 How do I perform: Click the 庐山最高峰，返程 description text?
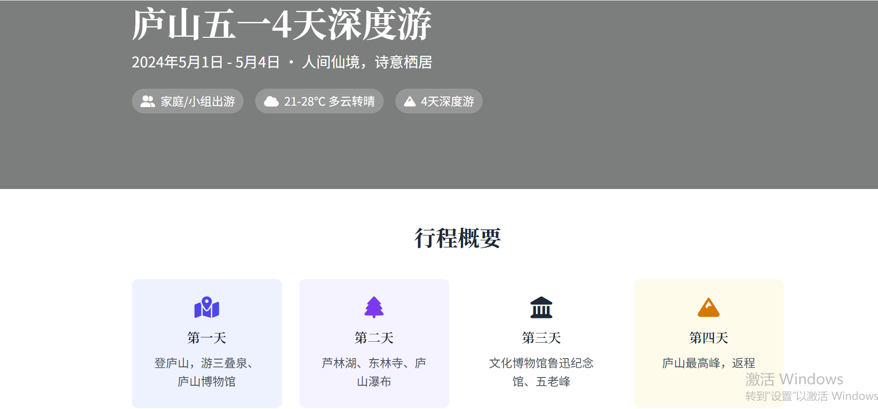709,363
